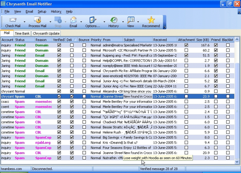Toggle Verified checkbox for Chadwick Mat row
Screen dimensions: 241x173
pos(59,122)
